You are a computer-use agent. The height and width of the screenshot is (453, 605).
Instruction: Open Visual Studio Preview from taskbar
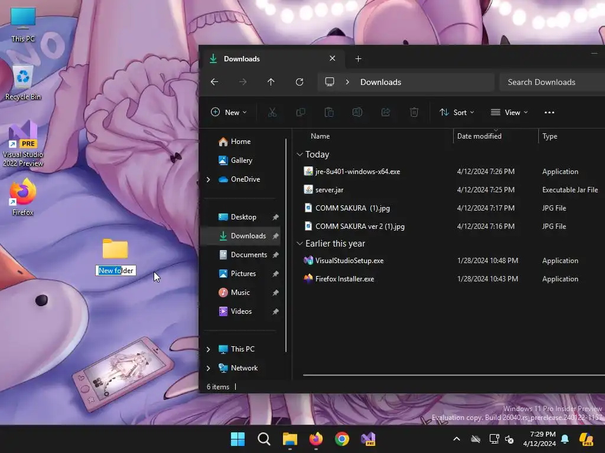368,439
